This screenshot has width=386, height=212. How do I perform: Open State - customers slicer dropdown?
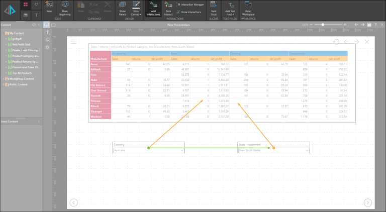[x=306, y=150]
